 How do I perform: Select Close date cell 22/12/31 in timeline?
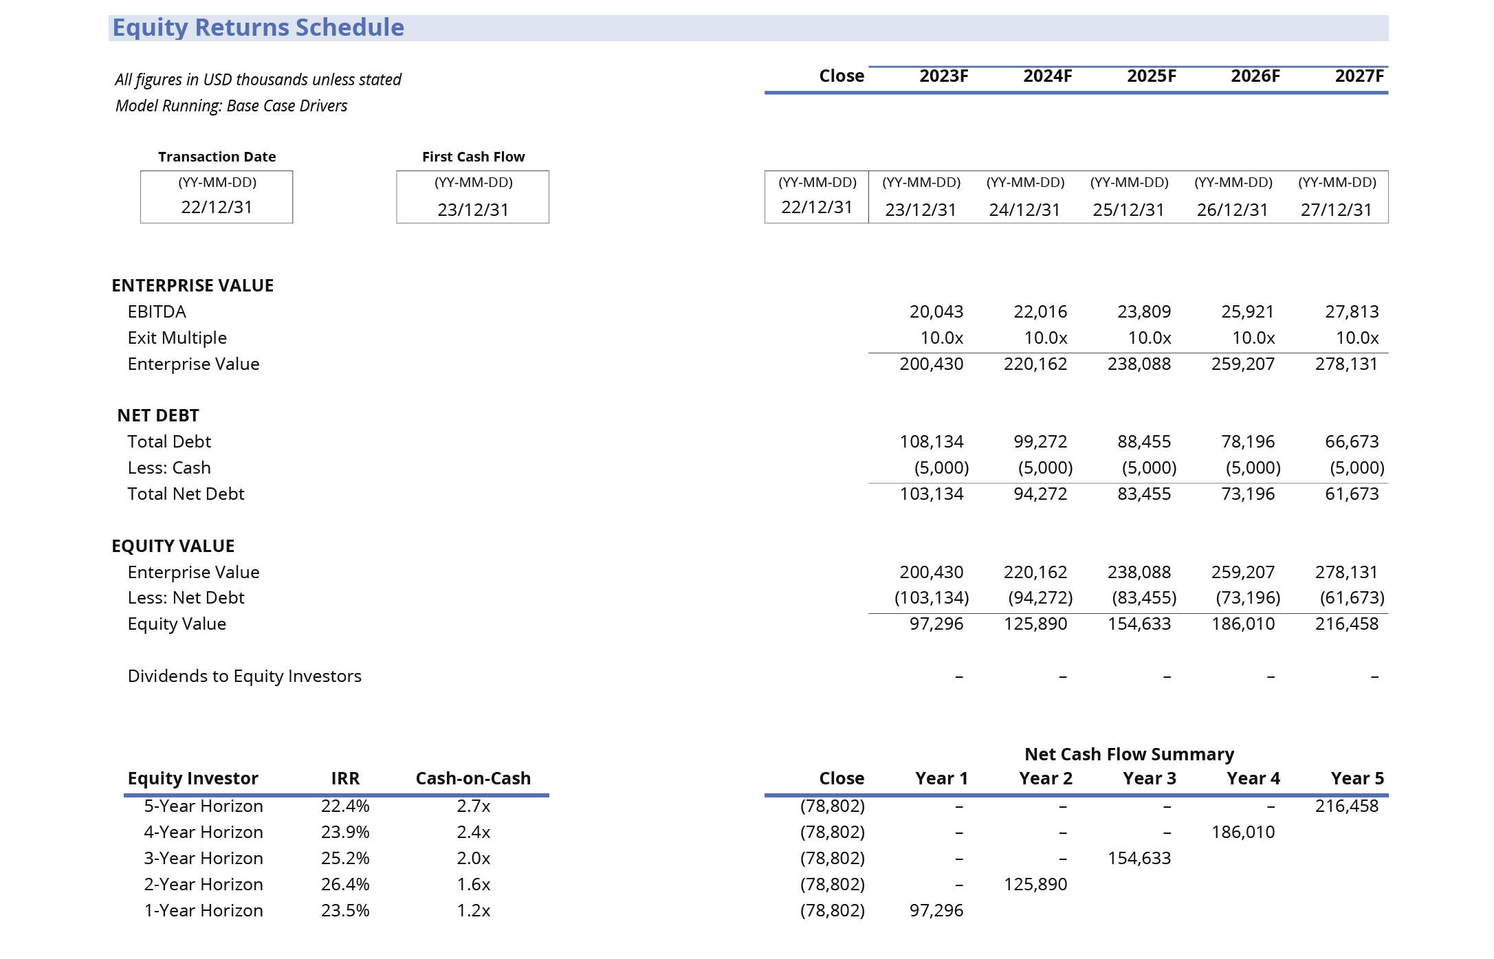[816, 207]
